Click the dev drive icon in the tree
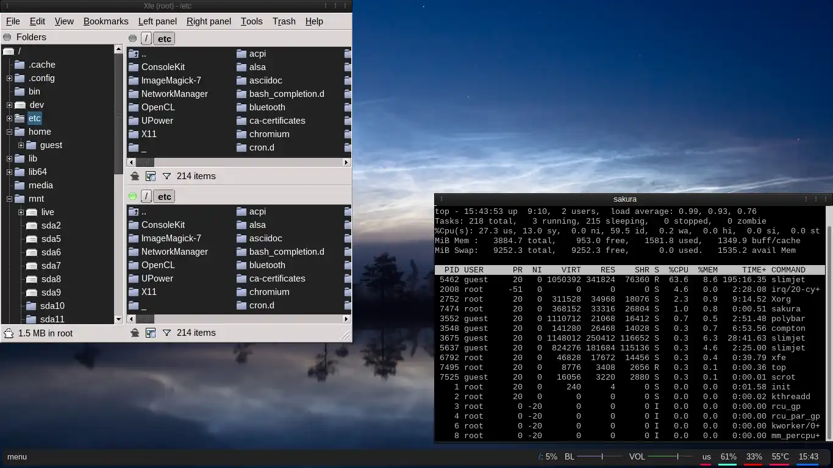Image resolution: width=833 pixels, height=468 pixels. pos(20,105)
